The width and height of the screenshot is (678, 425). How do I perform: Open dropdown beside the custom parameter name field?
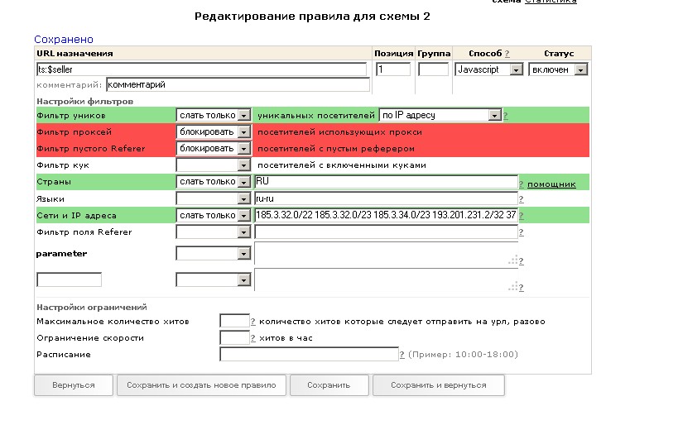click(x=214, y=279)
